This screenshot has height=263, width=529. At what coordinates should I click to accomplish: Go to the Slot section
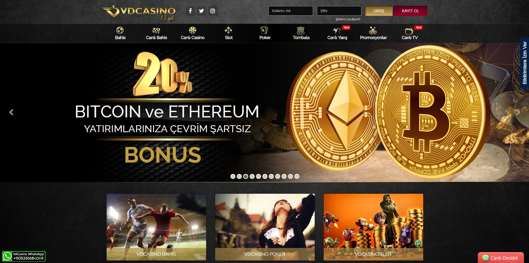tap(229, 33)
